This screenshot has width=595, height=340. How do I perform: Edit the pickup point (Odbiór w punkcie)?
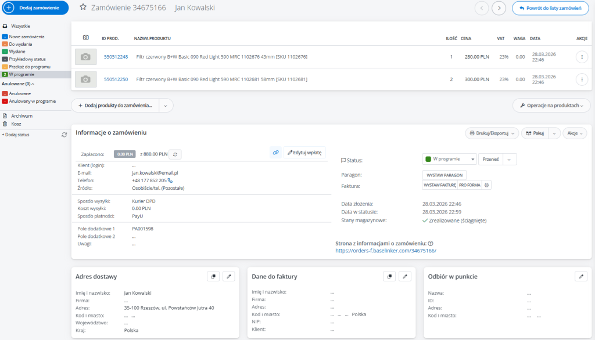pyautogui.click(x=580, y=277)
